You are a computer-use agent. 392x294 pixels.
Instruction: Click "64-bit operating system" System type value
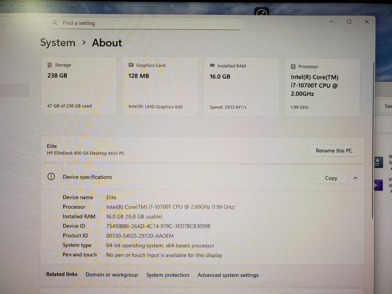160,246
